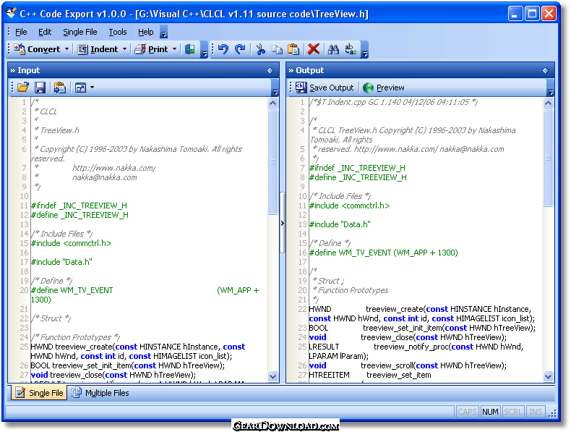
Task: Expand the view dropdown arrow in Input toolbar
Action: (x=92, y=88)
